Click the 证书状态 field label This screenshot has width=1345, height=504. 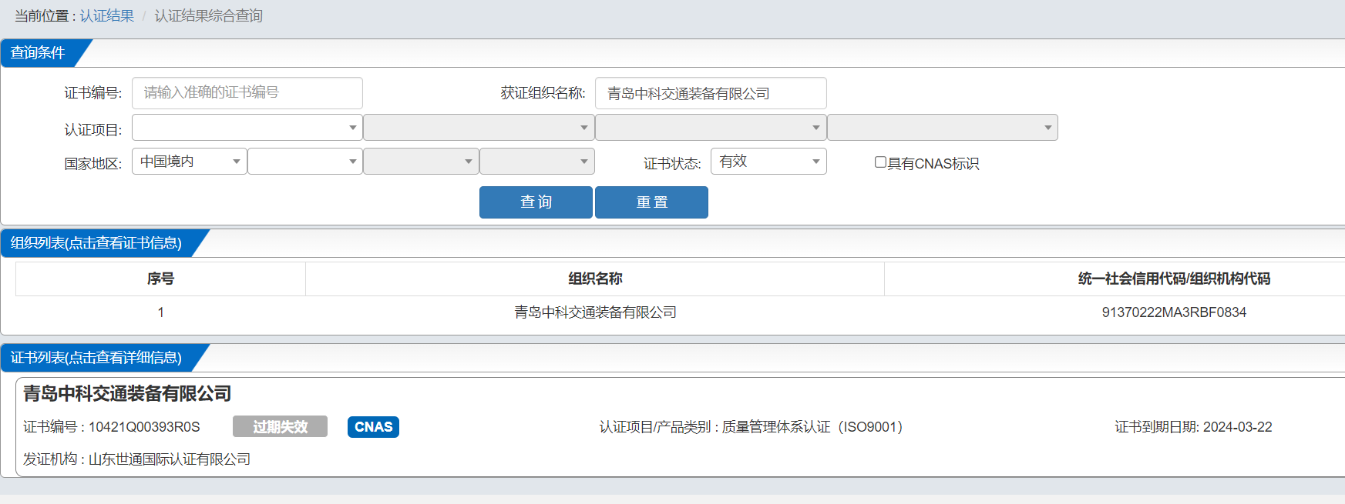coord(672,164)
